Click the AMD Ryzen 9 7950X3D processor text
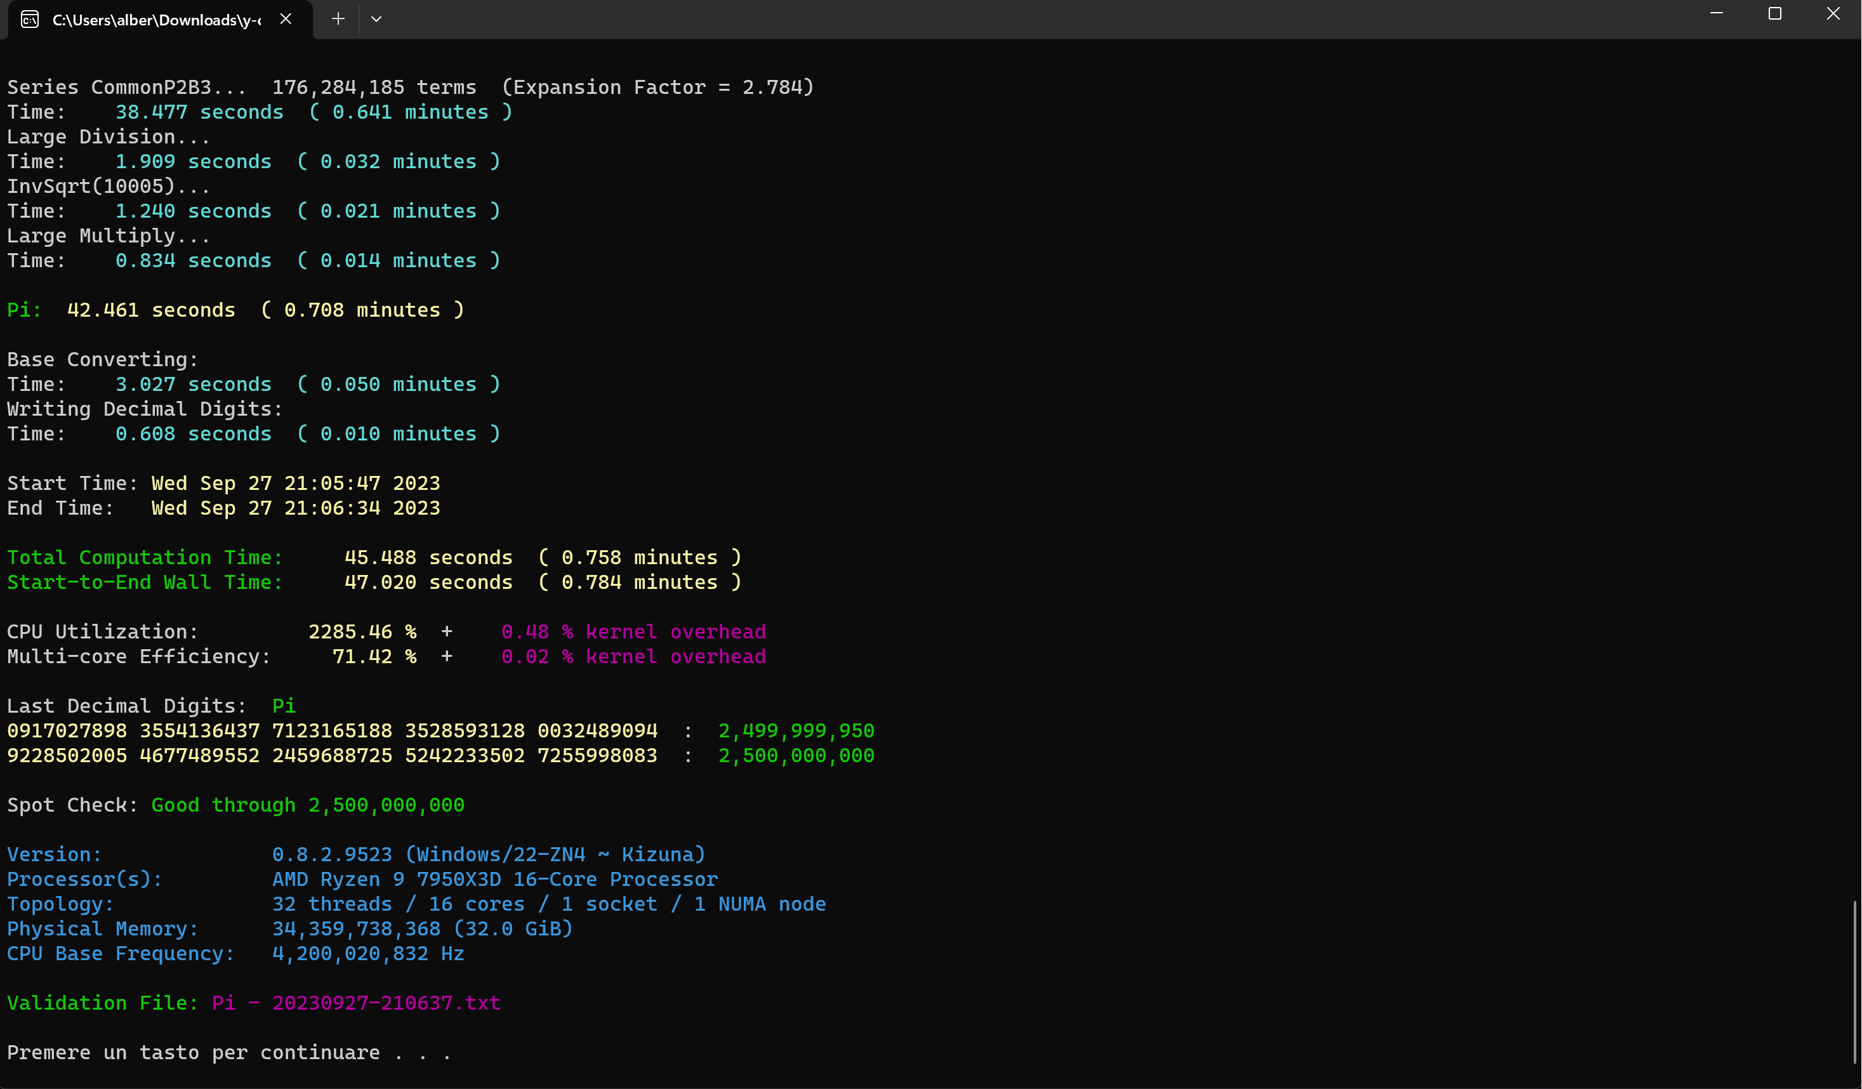 494,879
